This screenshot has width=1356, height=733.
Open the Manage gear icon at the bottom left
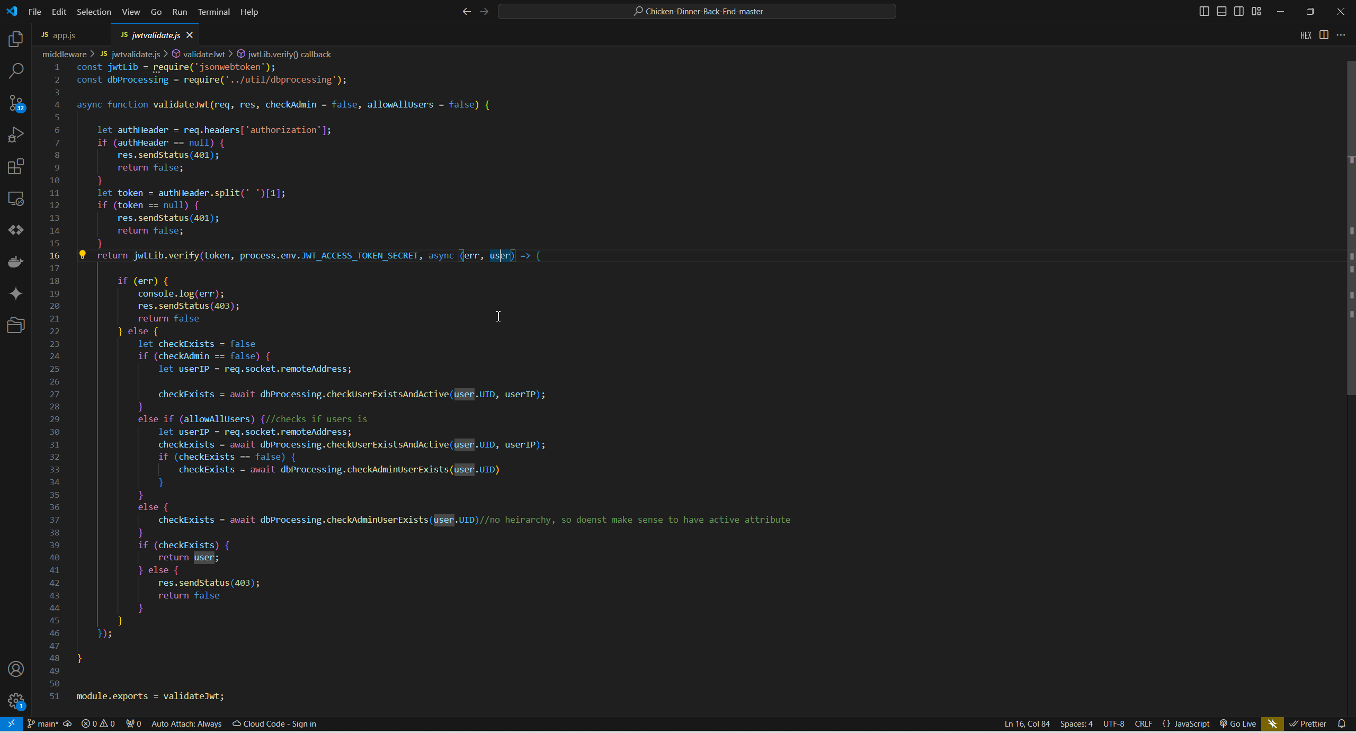coord(16,701)
